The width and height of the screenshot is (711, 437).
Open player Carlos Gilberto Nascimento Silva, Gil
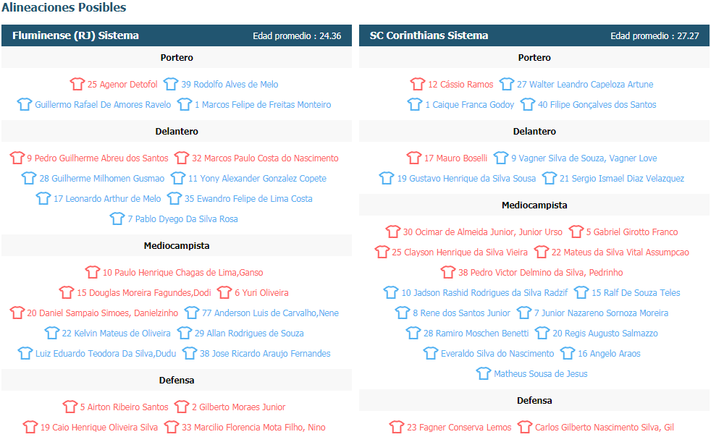coord(604,428)
